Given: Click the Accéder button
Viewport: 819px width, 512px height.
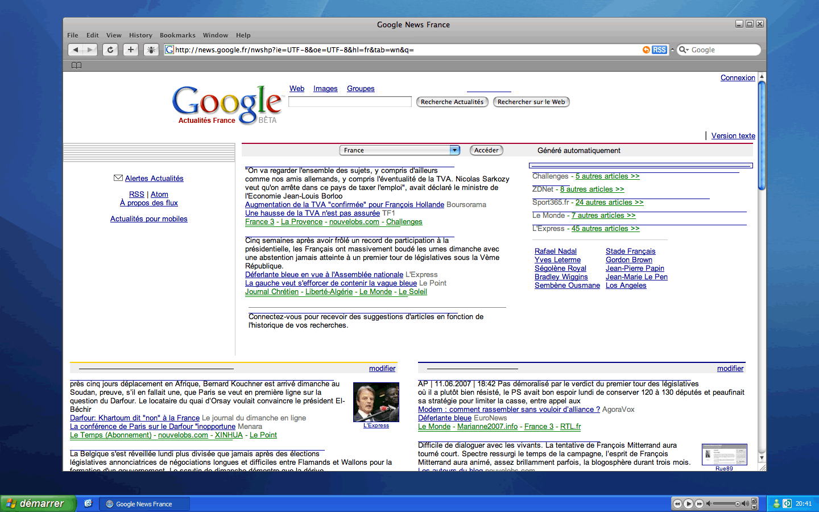Looking at the screenshot, I should tap(486, 150).
